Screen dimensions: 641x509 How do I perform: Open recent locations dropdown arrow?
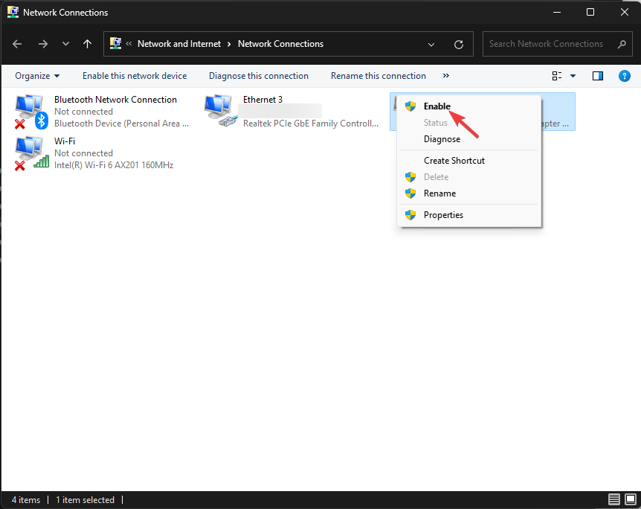click(x=65, y=44)
